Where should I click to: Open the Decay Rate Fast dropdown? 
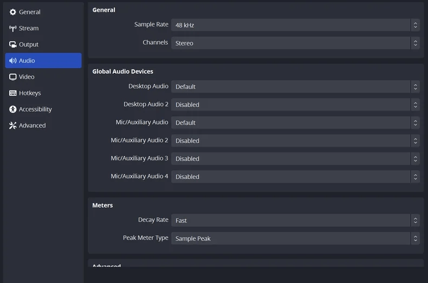point(295,221)
